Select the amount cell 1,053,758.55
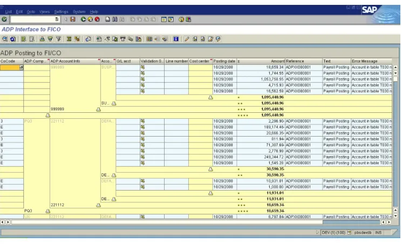 (x=261, y=79)
